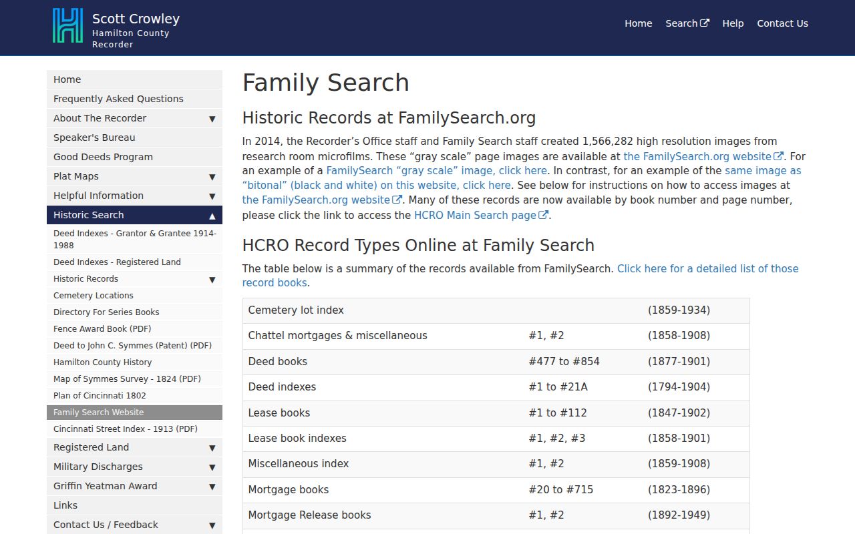
Task: Click the detailed list of record books link
Action: pos(520,276)
